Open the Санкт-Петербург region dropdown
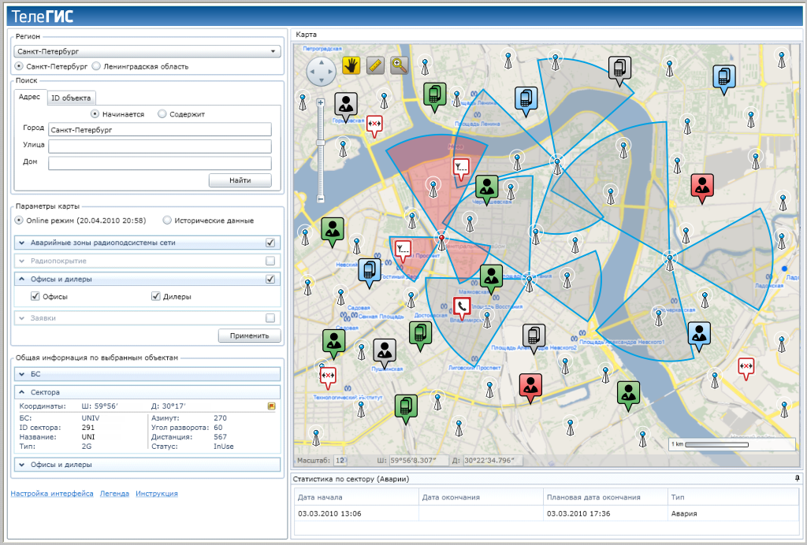 coord(147,51)
